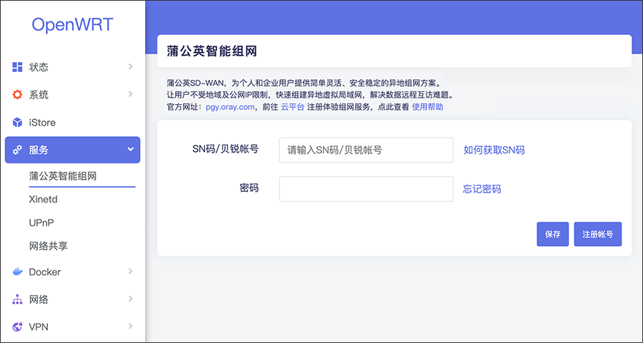Expand the 状态 menu chevron
This screenshot has width=643, height=343.
pyautogui.click(x=131, y=66)
